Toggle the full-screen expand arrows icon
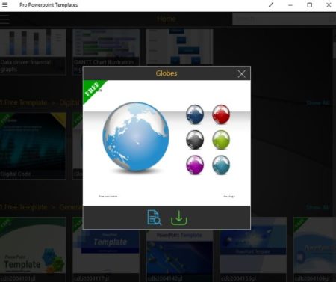This screenshot has width=336, height=282. [271, 5]
